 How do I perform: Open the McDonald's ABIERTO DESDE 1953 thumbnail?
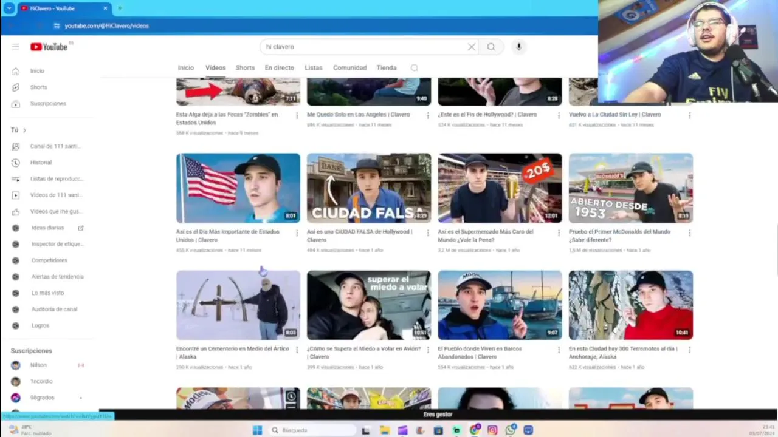pyautogui.click(x=631, y=188)
